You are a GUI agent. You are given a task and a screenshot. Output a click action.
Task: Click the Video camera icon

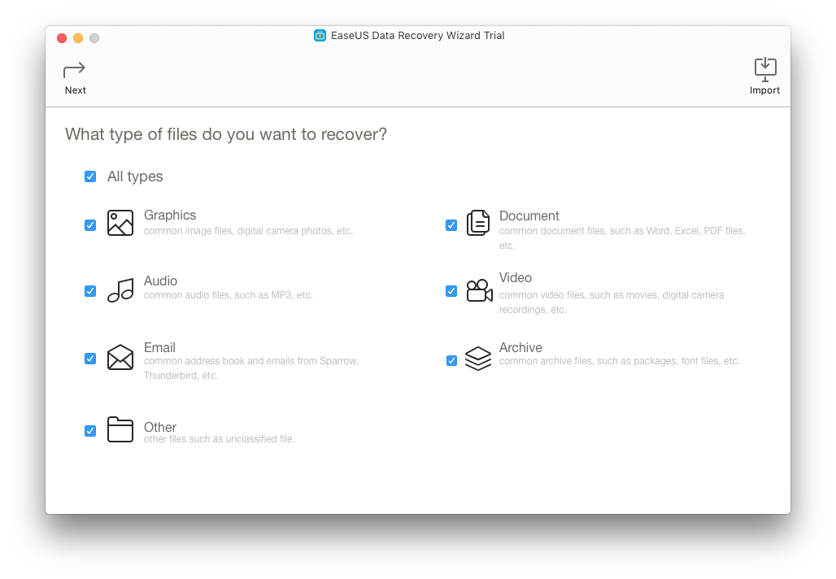(480, 289)
